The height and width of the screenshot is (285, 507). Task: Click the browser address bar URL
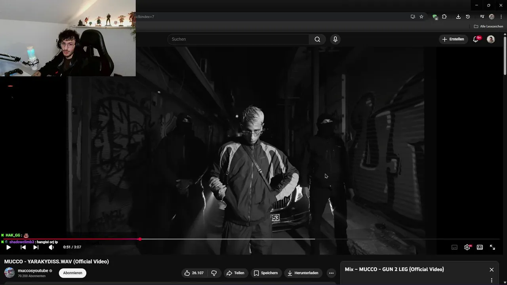(x=145, y=17)
